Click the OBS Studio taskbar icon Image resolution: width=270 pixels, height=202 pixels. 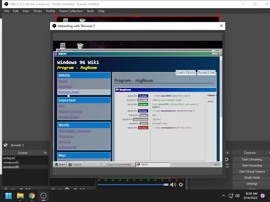click(x=44, y=196)
